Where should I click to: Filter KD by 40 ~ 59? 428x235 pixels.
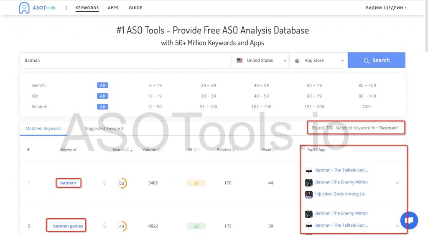click(x=261, y=96)
